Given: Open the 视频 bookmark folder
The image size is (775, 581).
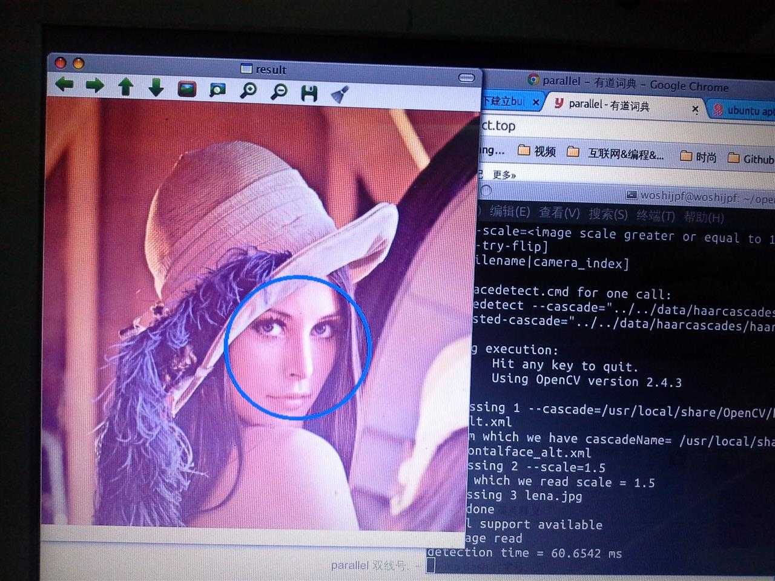Looking at the screenshot, I should coord(537,151).
